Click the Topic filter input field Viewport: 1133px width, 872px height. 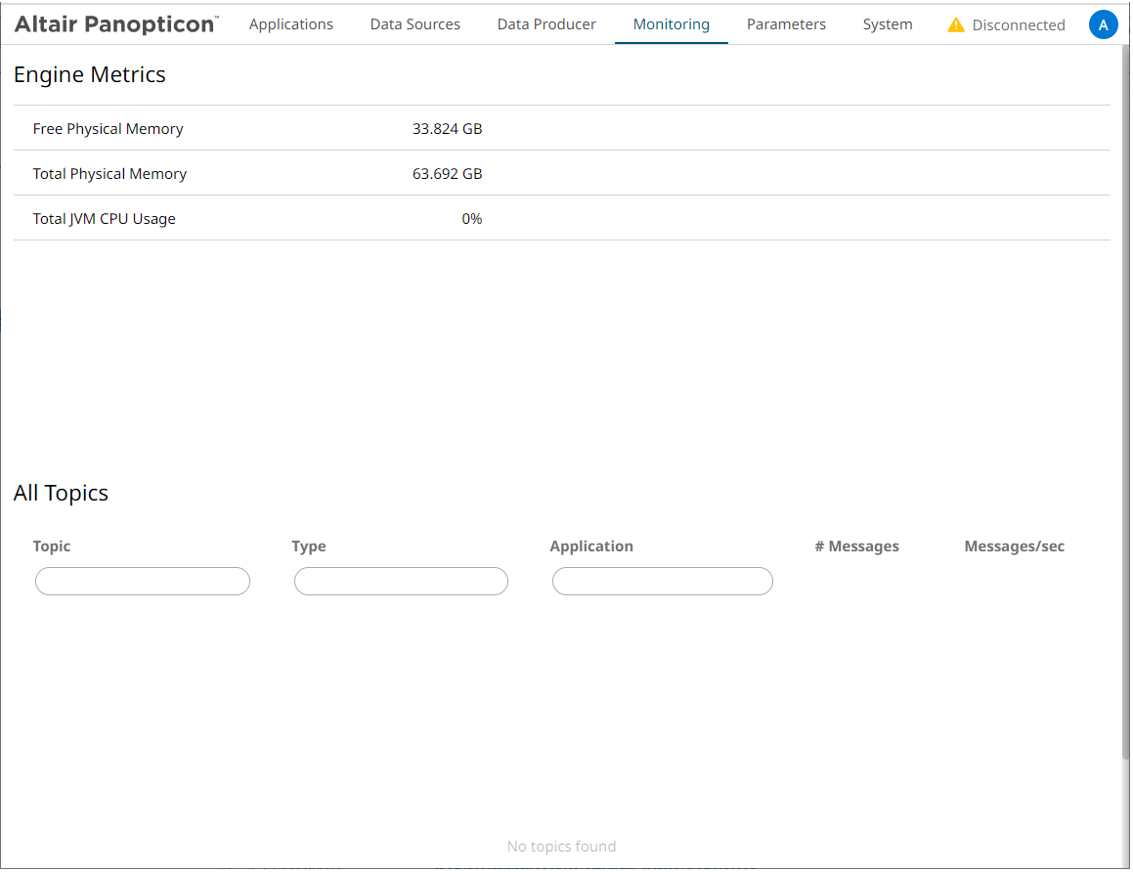click(143, 582)
